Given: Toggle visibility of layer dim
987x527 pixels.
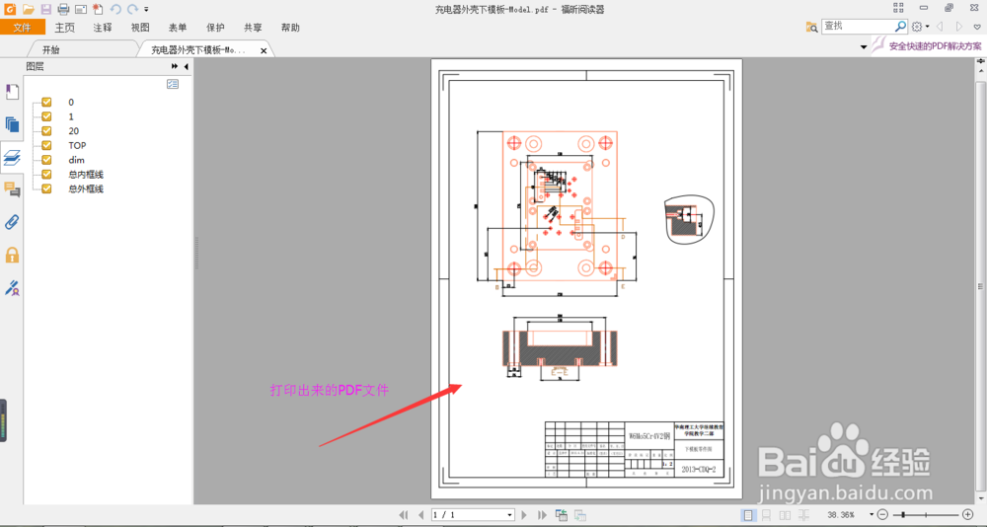Looking at the screenshot, I should [46, 159].
